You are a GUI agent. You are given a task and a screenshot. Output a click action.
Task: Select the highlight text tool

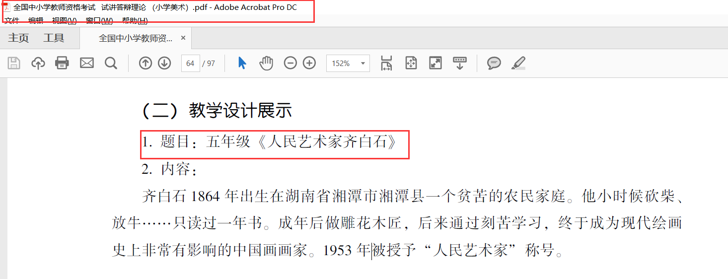[x=518, y=63]
